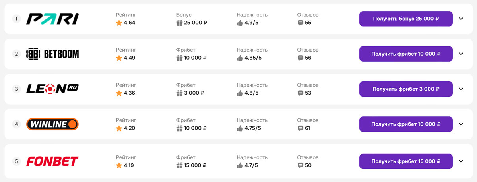Viewport: 477px width, 182px height.
Task: Expand the BetBoom row with chevron
Action: pos(461,54)
